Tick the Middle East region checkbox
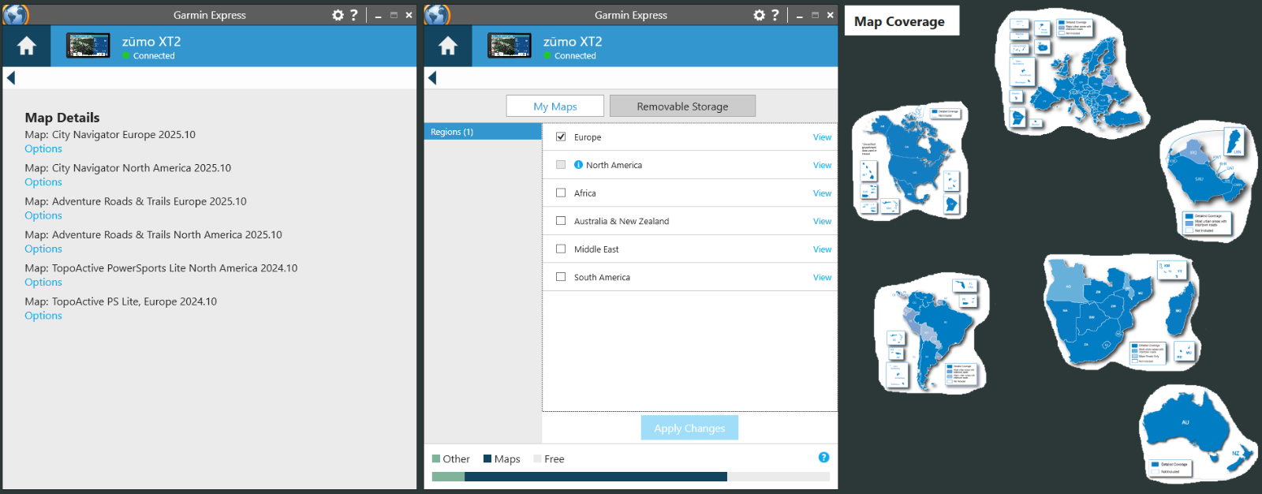Viewport: 1262px width, 494px height. pyautogui.click(x=561, y=249)
